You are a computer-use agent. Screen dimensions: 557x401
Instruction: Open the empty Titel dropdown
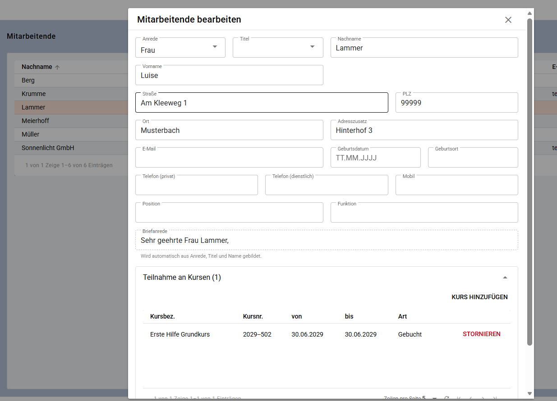(278, 48)
